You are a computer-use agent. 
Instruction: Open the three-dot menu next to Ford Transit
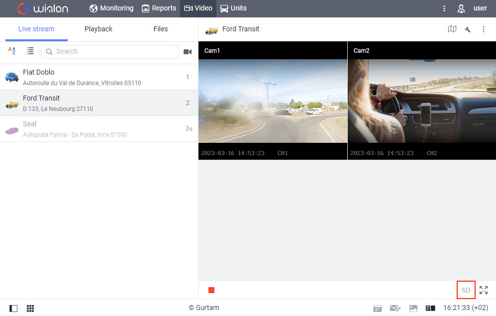(x=483, y=29)
